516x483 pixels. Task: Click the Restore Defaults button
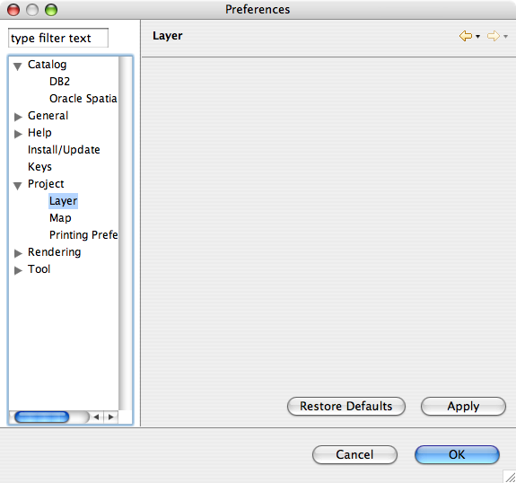point(346,407)
